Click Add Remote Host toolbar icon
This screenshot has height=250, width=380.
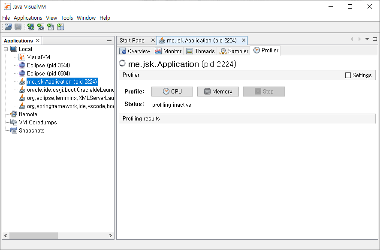31,27
